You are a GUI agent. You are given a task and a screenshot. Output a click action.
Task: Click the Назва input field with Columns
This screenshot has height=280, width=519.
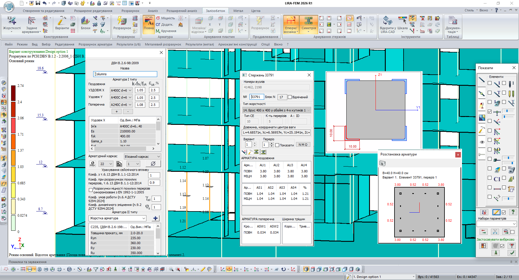125,74
